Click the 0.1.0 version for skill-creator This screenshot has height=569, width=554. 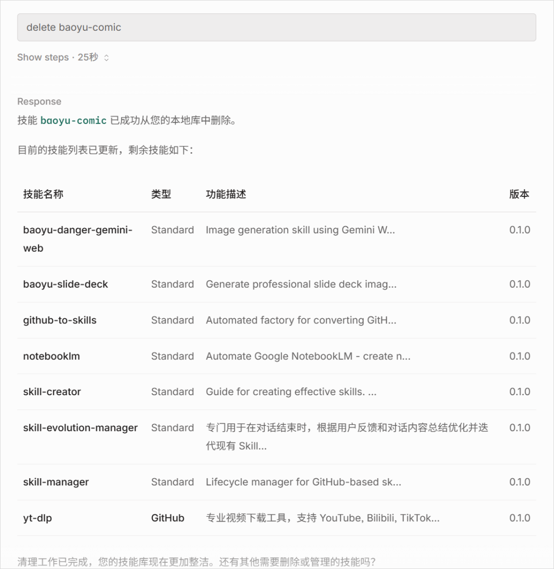click(520, 392)
